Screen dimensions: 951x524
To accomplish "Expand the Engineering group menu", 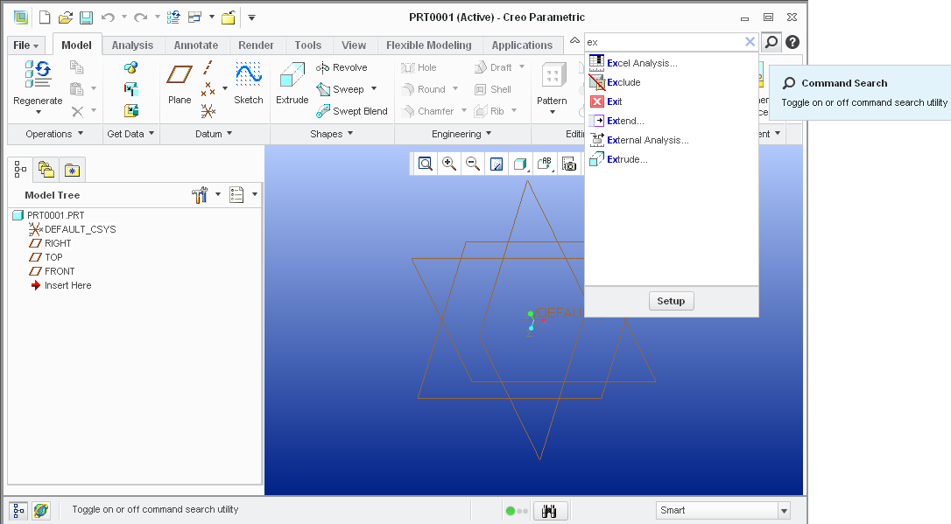I will click(461, 134).
